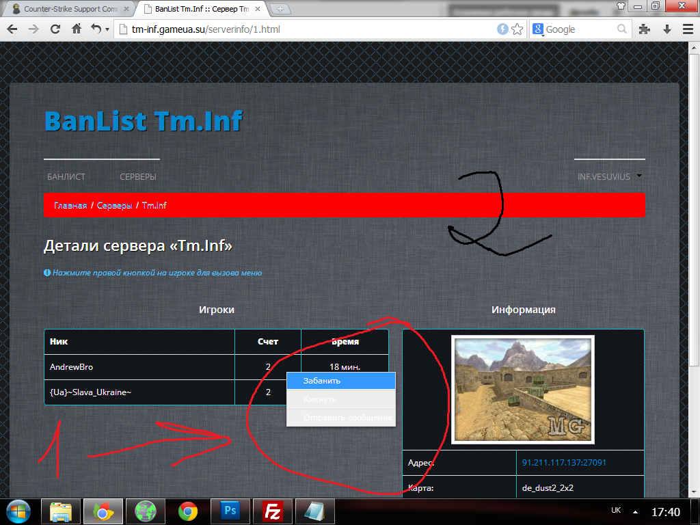Click the de_dust2 map thumbnail image
The width and height of the screenshot is (700, 525).
523,389
